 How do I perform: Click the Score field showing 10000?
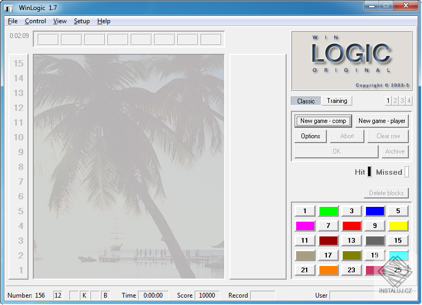click(x=207, y=296)
